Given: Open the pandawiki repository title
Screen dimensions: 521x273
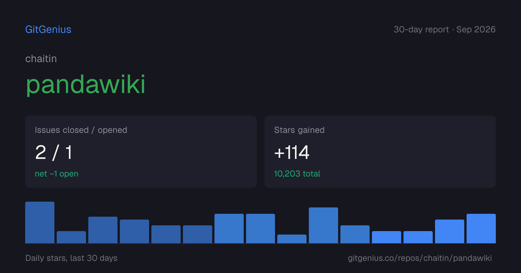Looking at the screenshot, I should pyautogui.click(x=85, y=85).
